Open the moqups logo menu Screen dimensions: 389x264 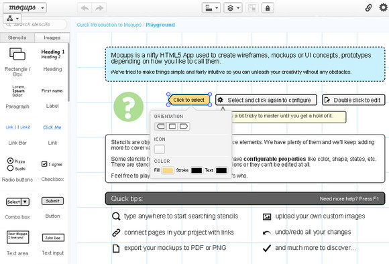point(25,7)
